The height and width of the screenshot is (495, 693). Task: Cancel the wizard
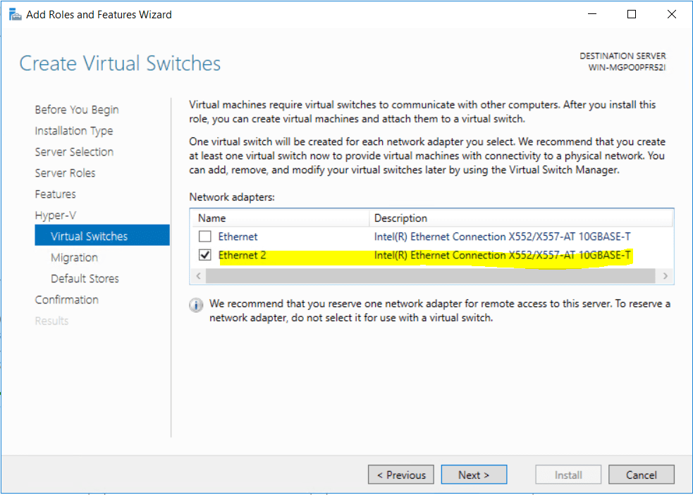[641, 474]
